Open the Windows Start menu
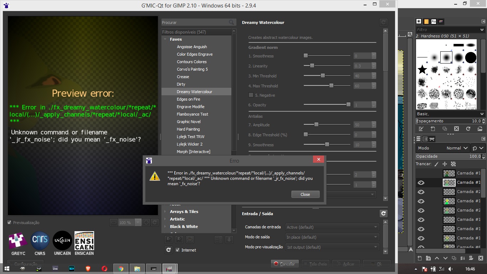487x274 pixels. [7, 268]
